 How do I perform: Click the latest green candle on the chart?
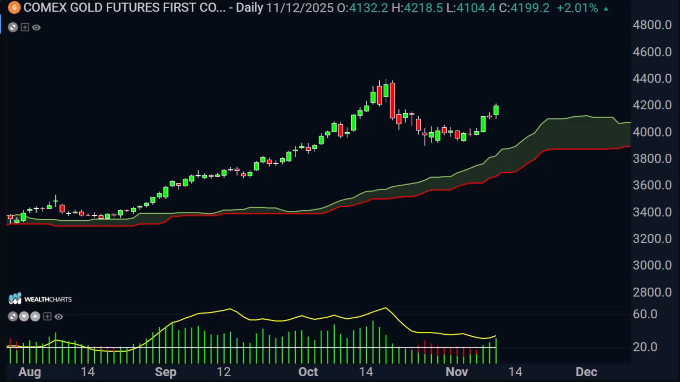496,110
